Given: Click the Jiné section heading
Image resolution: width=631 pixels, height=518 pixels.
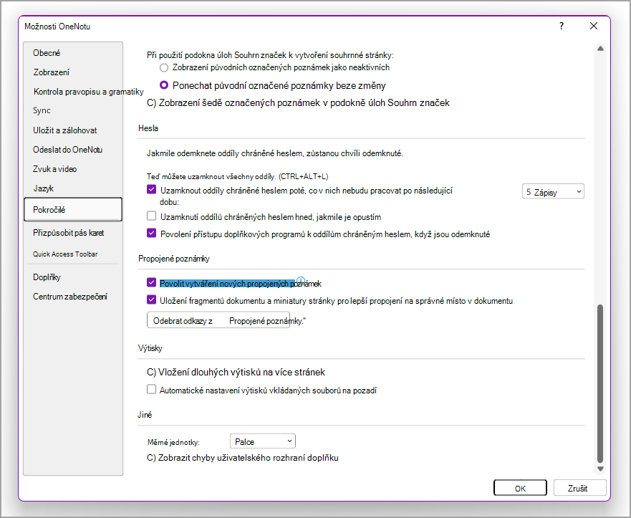Looking at the screenshot, I should (x=145, y=415).
